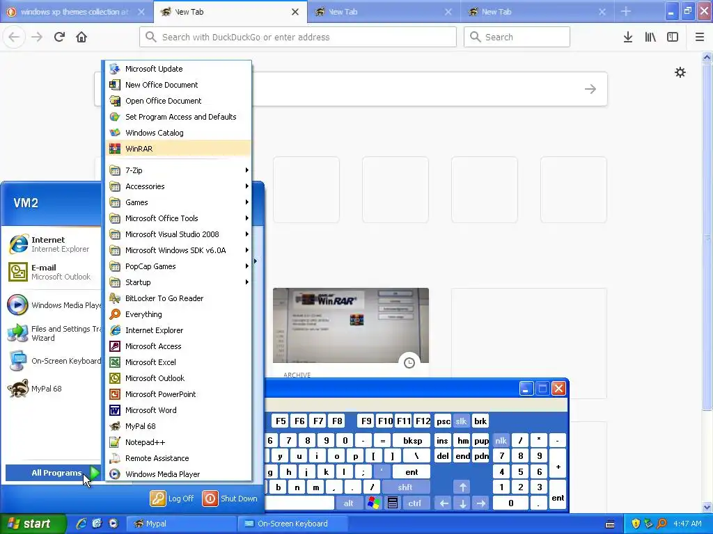This screenshot has width=713, height=534.
Task: Open pinned Internet Explorer in Start menu
Action: (52, 244)
